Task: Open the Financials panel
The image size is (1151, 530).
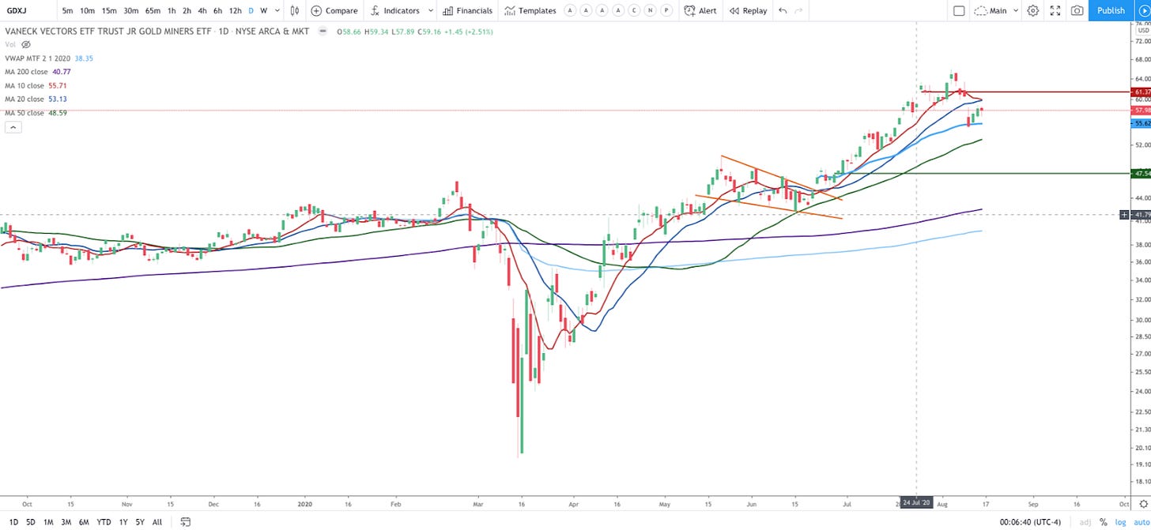Action: [468, 10]
